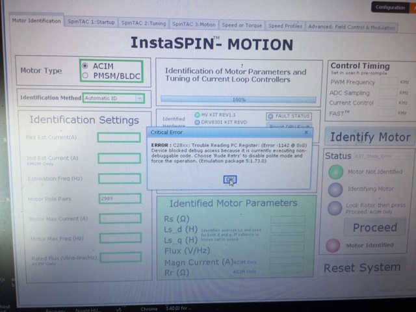Viewport: 416px width, 312px height.
Task: Click the Motor Pole Pairs field
Action: click(120, 198)
